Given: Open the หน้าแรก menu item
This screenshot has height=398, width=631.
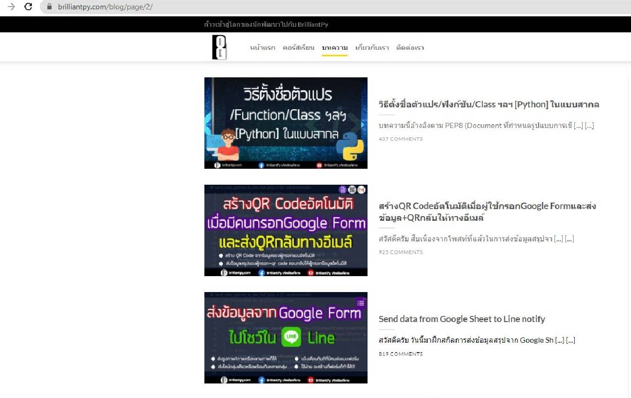Looking at the screenshot, I should coord(263,48).
